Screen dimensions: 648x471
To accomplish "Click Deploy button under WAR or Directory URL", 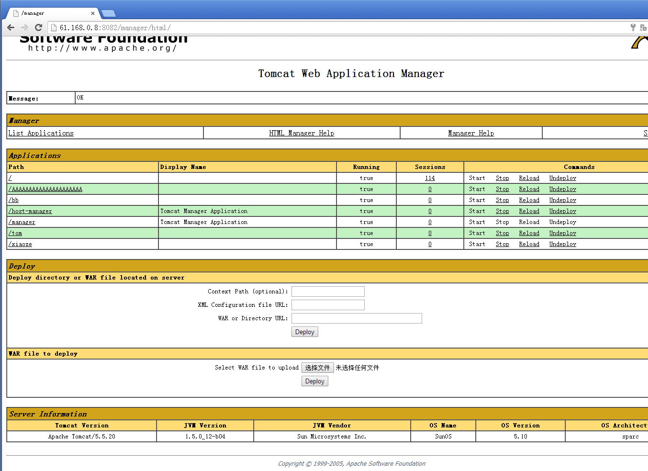I will pos(305,332).
